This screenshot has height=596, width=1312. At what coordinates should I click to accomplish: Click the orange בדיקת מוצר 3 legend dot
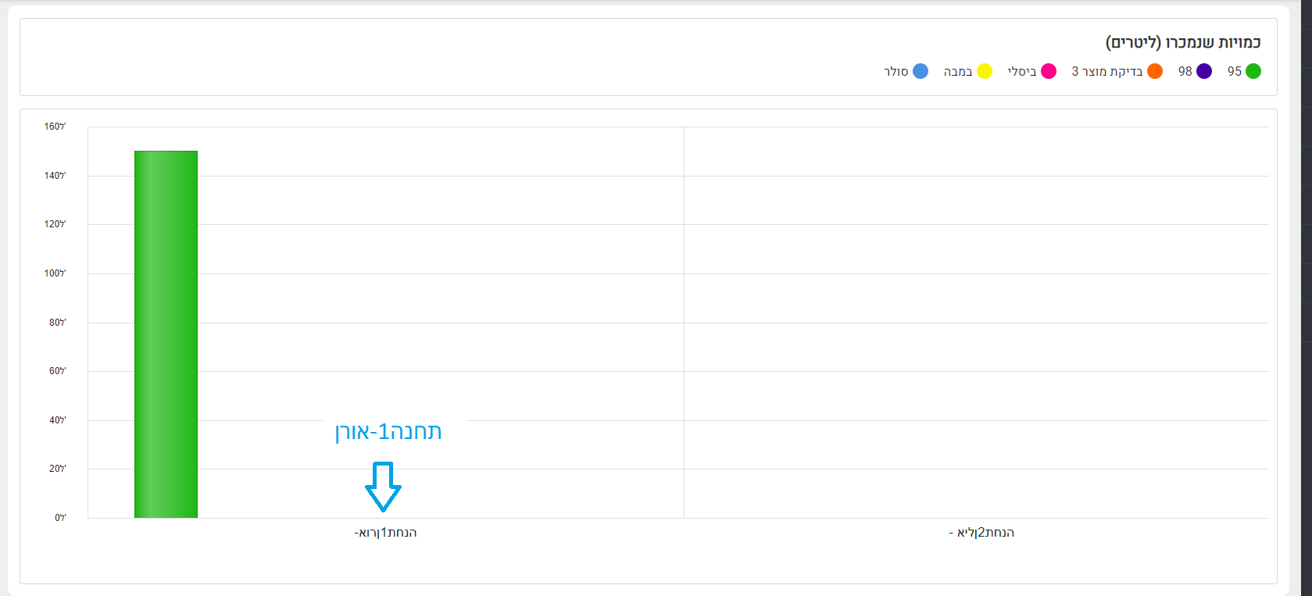click(1155, 71)
